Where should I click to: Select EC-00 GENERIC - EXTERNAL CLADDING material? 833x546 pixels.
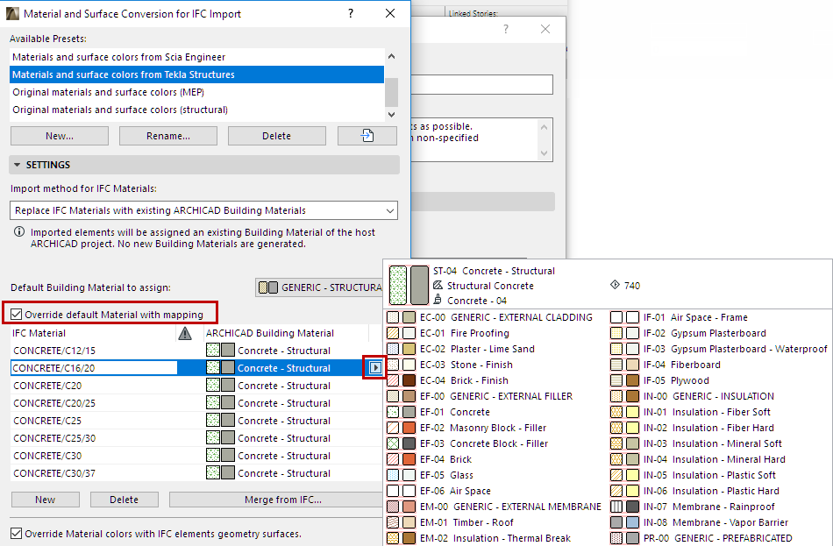[490, 317]
